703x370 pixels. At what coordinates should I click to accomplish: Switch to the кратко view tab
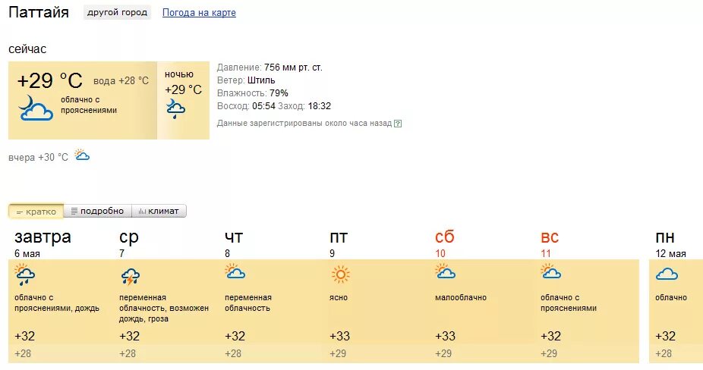36,212
